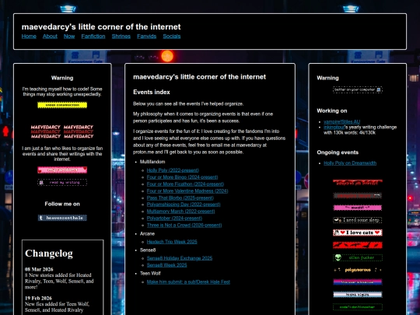Click the '19 Feb 2026' changelog date
Viewport: 420px width, 315px height.
(38, 298)
